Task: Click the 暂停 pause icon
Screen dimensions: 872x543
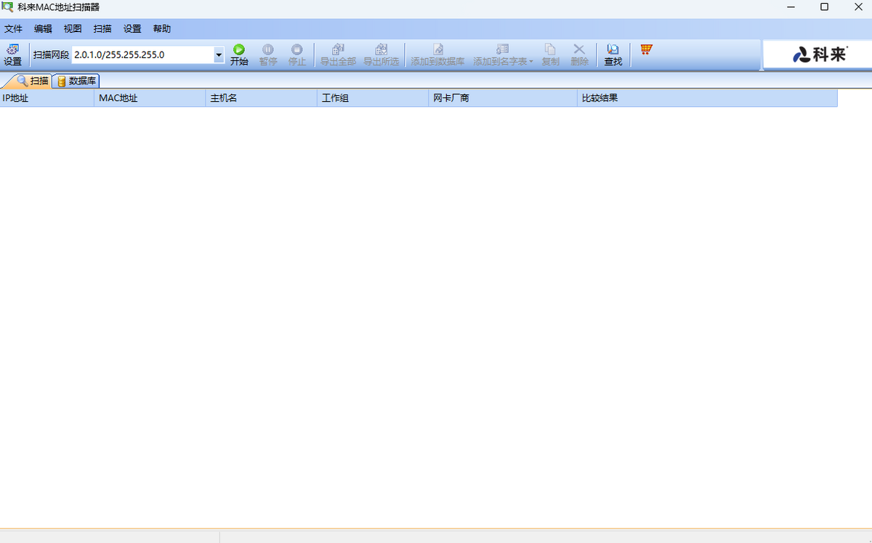Action: [x=268, y=55]
